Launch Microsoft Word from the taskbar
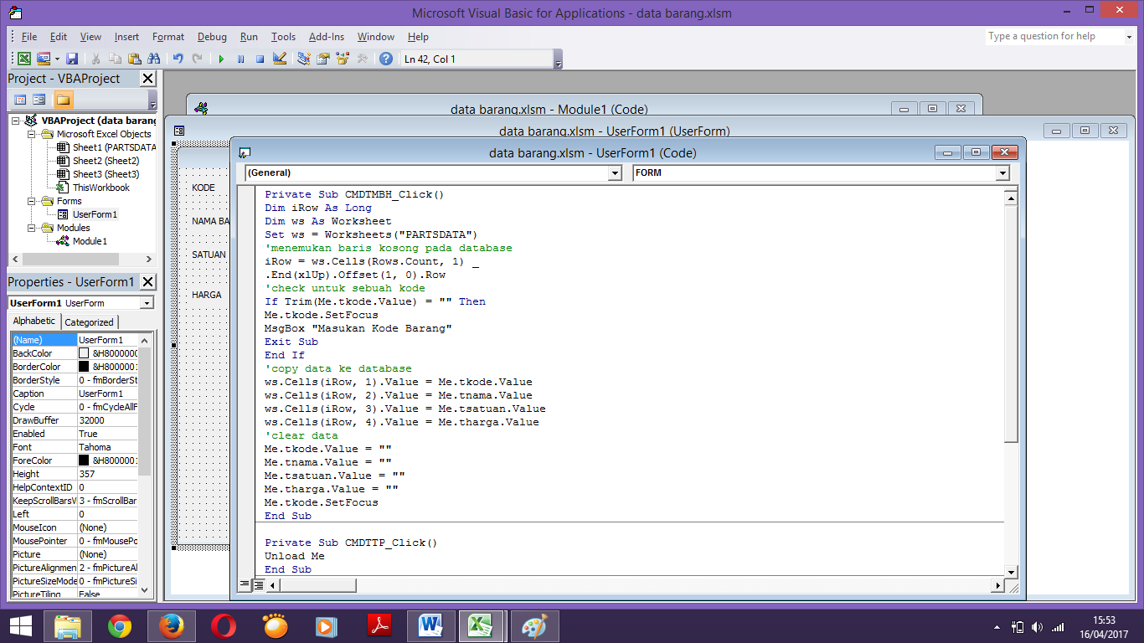1144x643 pixels. click(x=430, y=625)
